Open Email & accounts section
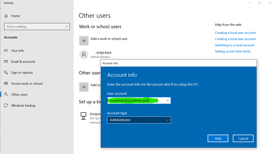This screenshot has height=154, width=275. (x=23, y=61)
